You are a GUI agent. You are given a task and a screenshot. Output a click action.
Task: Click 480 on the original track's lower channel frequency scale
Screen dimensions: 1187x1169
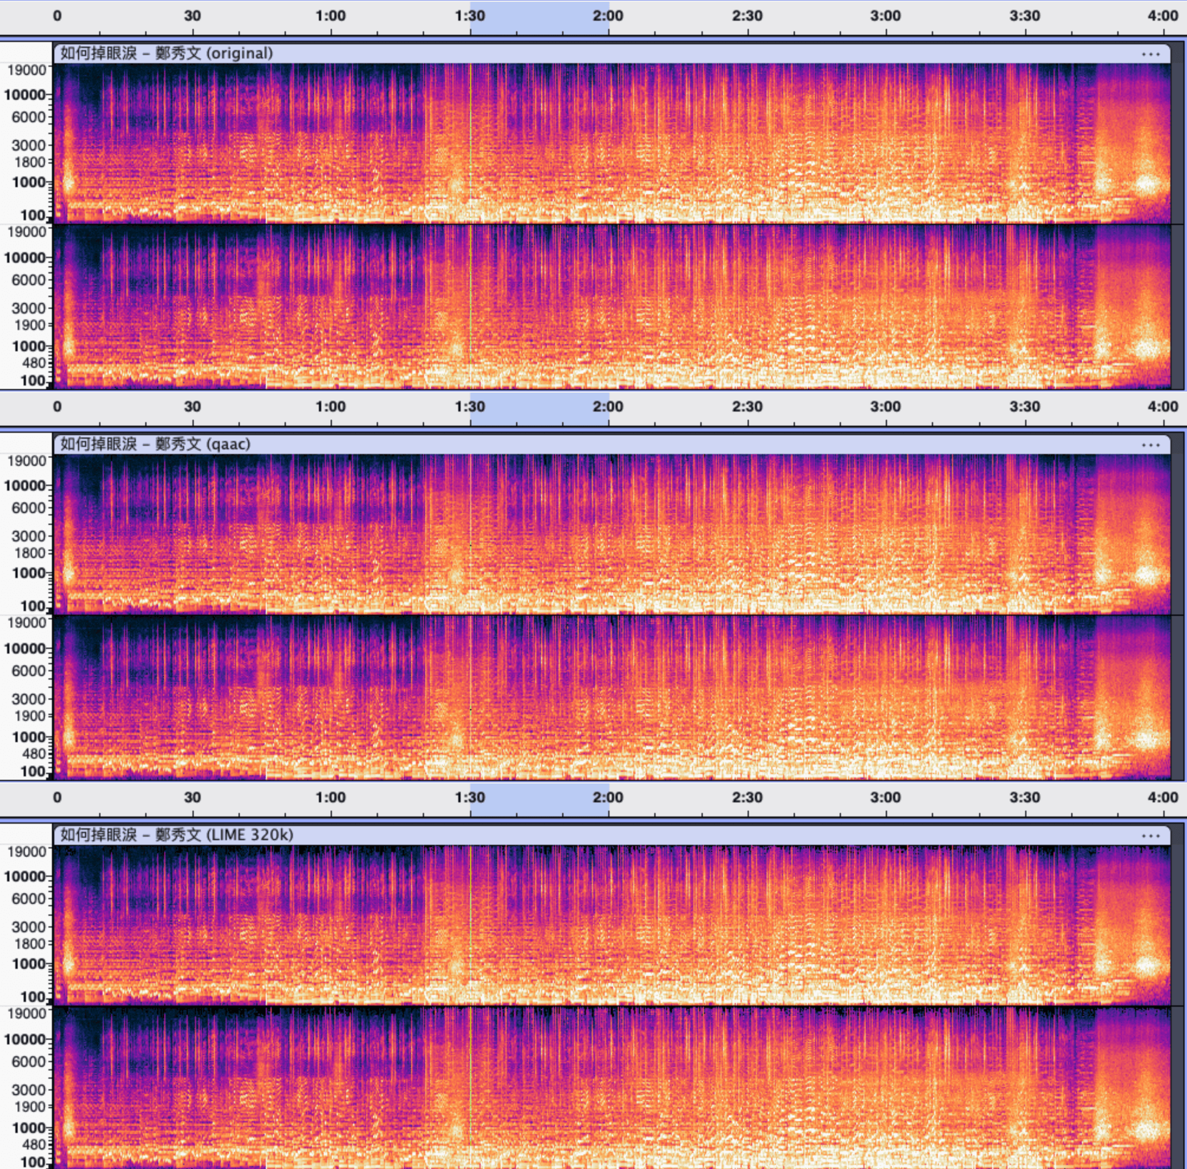click(34, 363)
